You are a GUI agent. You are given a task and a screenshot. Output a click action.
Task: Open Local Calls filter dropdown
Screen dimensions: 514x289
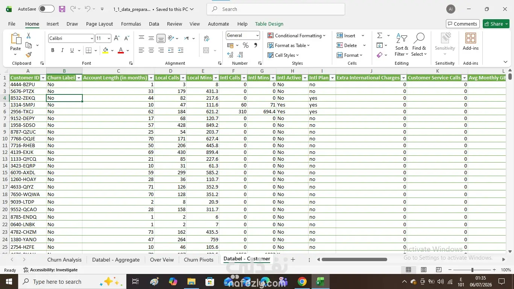click(183, 78)
